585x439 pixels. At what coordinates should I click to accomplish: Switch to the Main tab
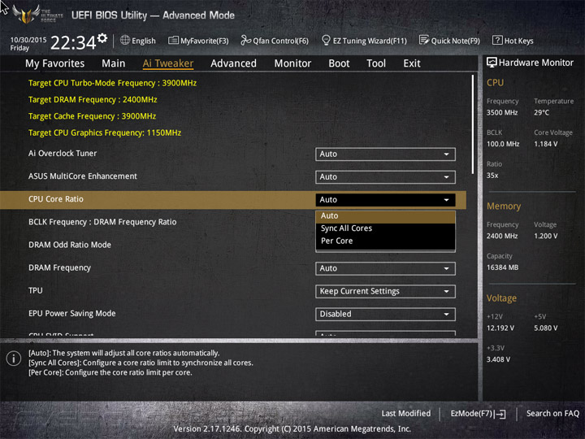(114, 63)
